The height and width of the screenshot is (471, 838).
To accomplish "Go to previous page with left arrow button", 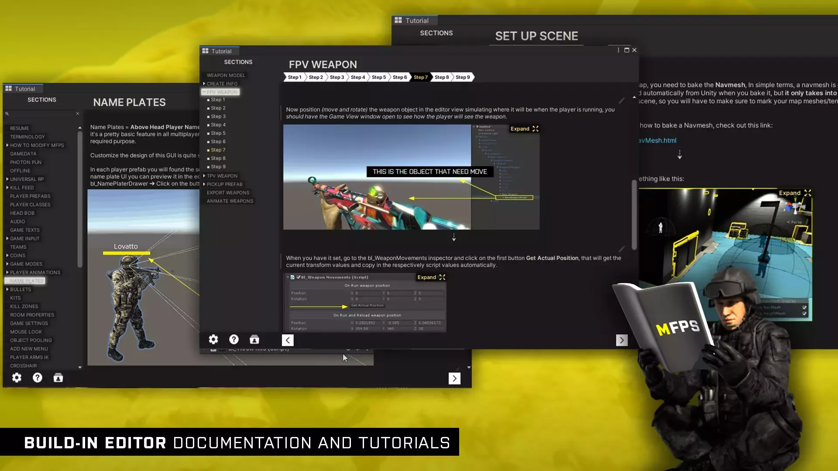I will (288, 340).
